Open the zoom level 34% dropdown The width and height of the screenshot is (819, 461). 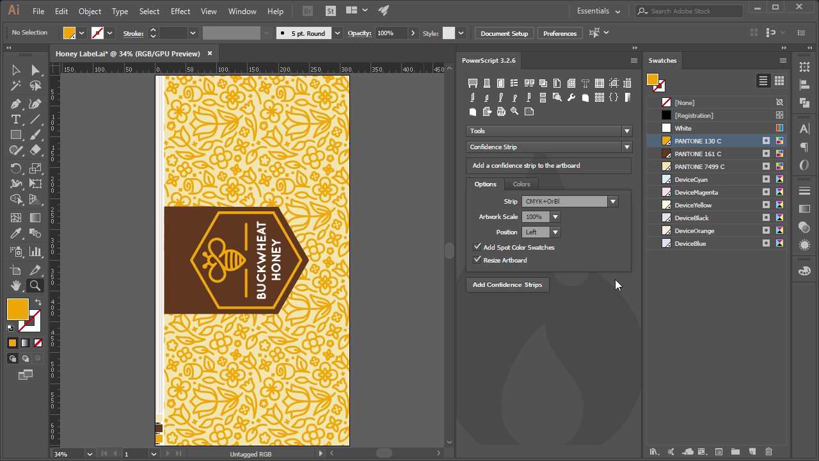(90, 454)
